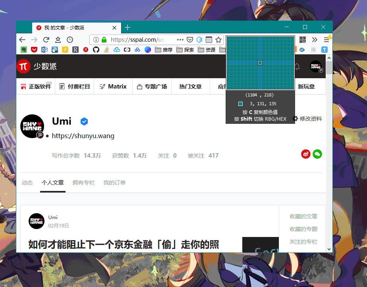This screenshot has height=287, width=367.
Task: Expand the overflow chevron in the toolbar
Action: (x=314, y=40)
